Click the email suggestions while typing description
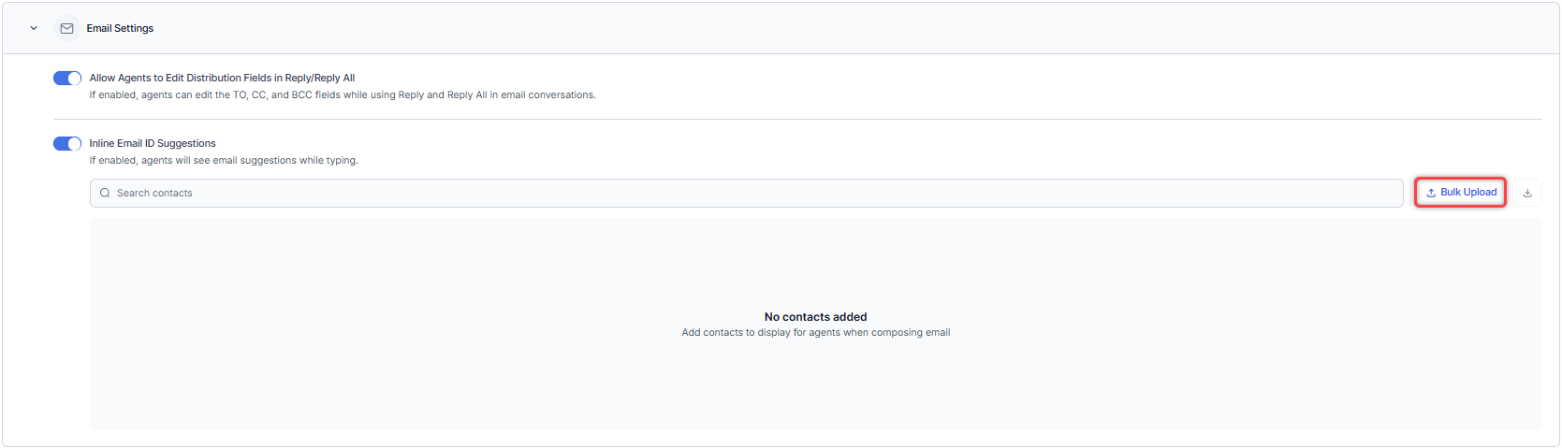This screenshot has height=448, width=1562. (x=224, y=160)
